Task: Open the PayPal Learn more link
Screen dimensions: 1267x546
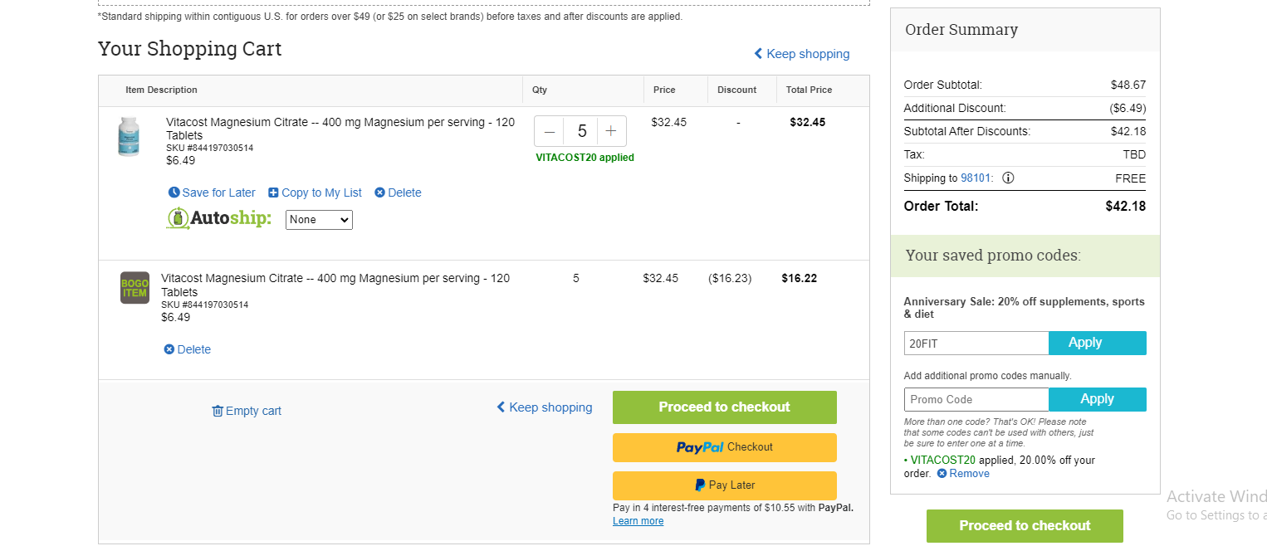Action: point(638,521)
